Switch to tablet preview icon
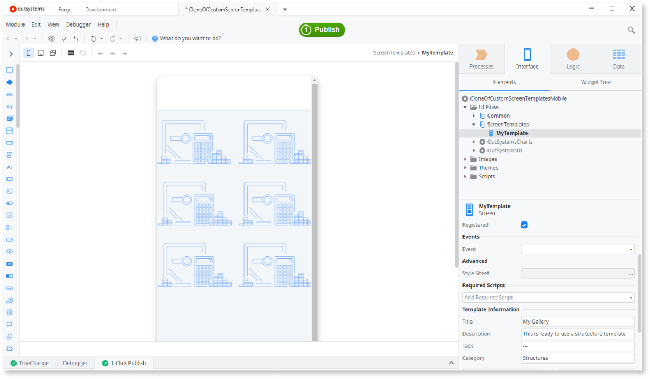 click(x=40, y=53)
